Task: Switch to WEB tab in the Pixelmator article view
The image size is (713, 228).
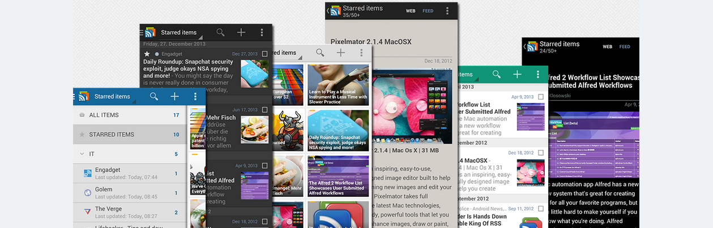Action: pyautogui.click(x=411, y=11)
